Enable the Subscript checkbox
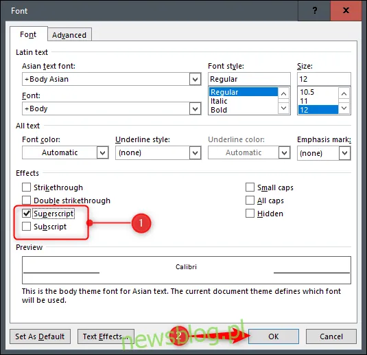This screenshot has height=355, width=367. click(x=26, y=227)
